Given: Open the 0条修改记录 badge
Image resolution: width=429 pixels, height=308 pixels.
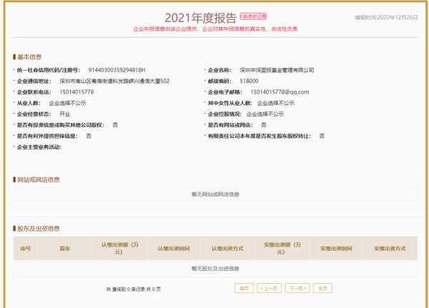Looking at the screenshot, I should pos(253,16).
